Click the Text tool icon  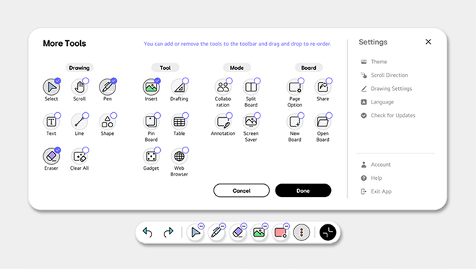pos(51,122)
